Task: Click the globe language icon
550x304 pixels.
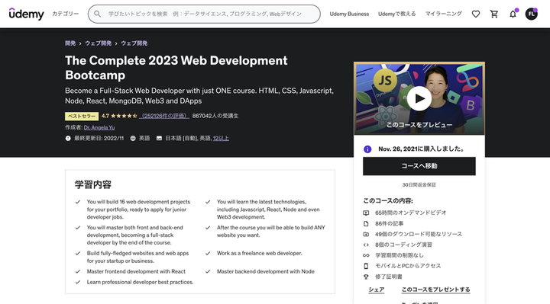Action: [x=133, y=138]
